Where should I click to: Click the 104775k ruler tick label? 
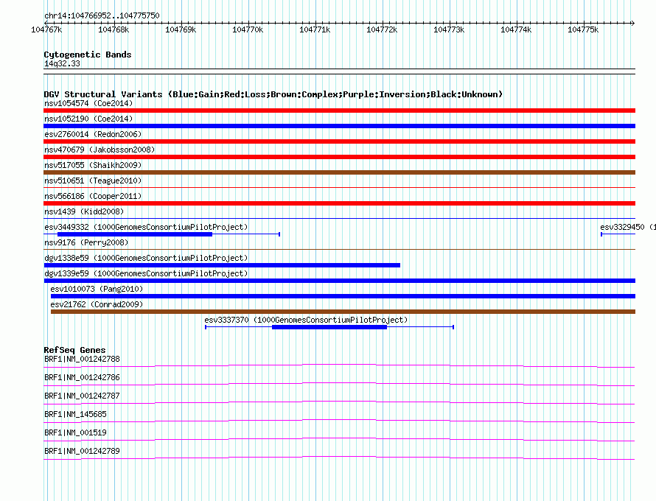point(583,29)
